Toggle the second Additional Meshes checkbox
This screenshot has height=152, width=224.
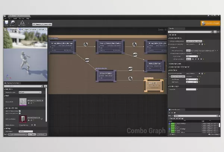coord(19,113)
